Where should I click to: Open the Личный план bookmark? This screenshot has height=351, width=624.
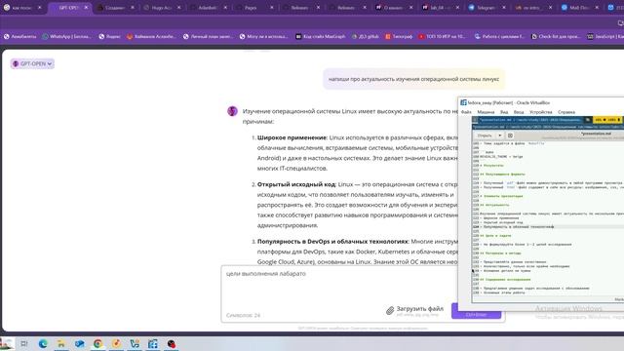click(208, 36)
